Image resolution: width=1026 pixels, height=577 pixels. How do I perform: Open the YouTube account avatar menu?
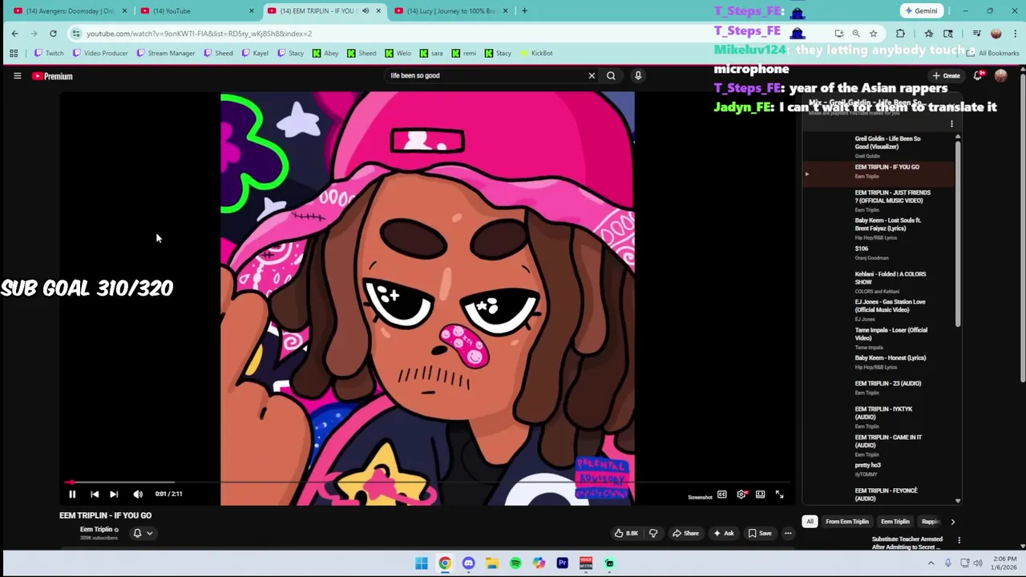(x=1000, y=75)
